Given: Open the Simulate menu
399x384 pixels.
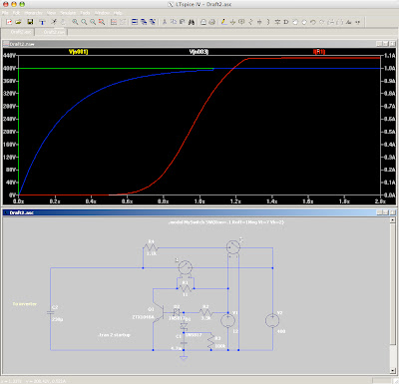Looking at the screenshot, I should 68,13.
